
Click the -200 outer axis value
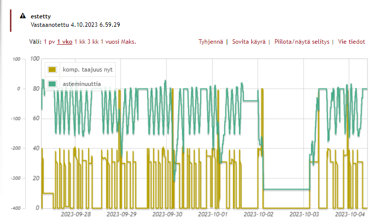[x=16, y=148]
